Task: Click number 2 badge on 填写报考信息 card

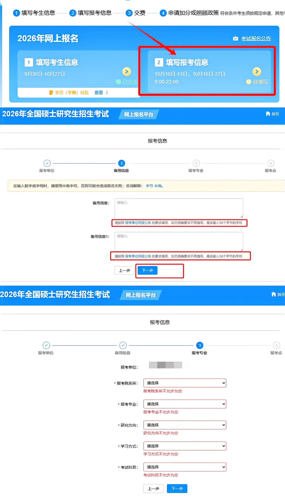Action: point(159,62)
